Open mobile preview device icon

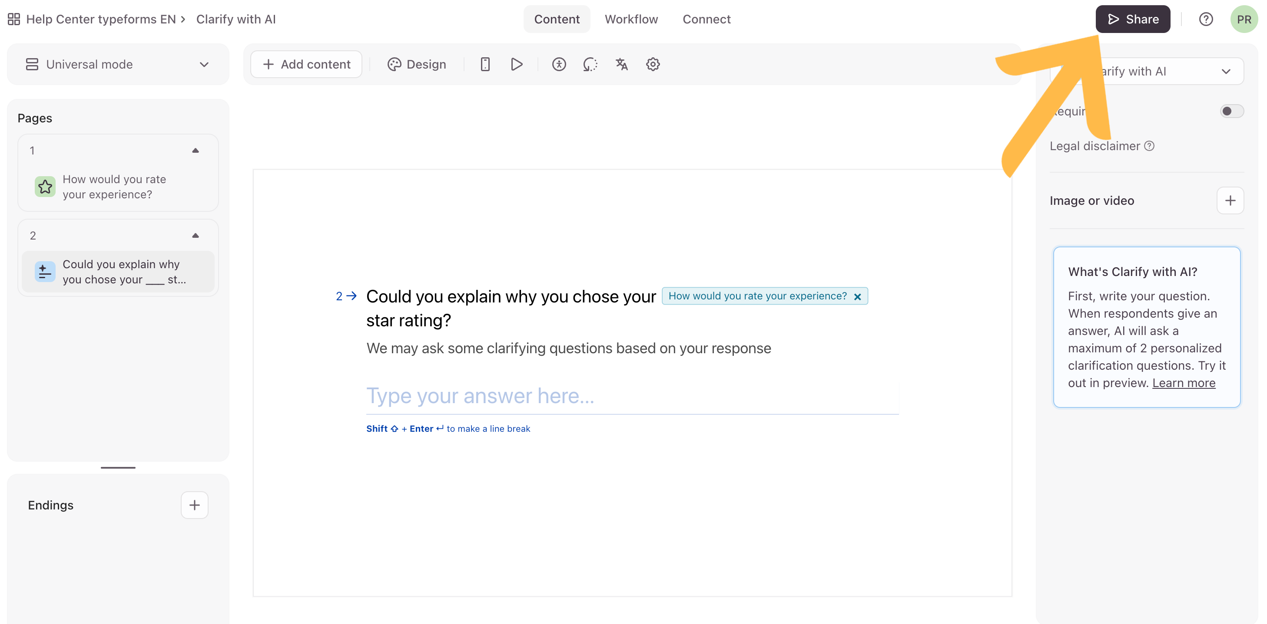coord(485,64)
